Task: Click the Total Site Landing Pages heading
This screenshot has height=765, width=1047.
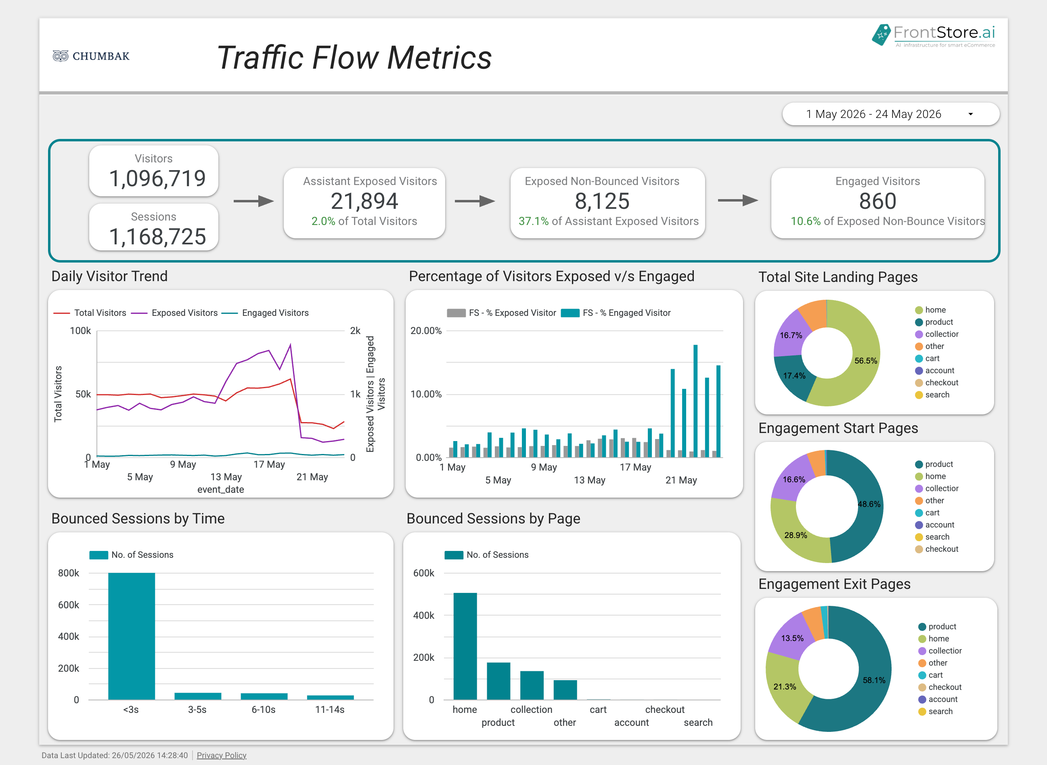Action: tap(838, 277)
